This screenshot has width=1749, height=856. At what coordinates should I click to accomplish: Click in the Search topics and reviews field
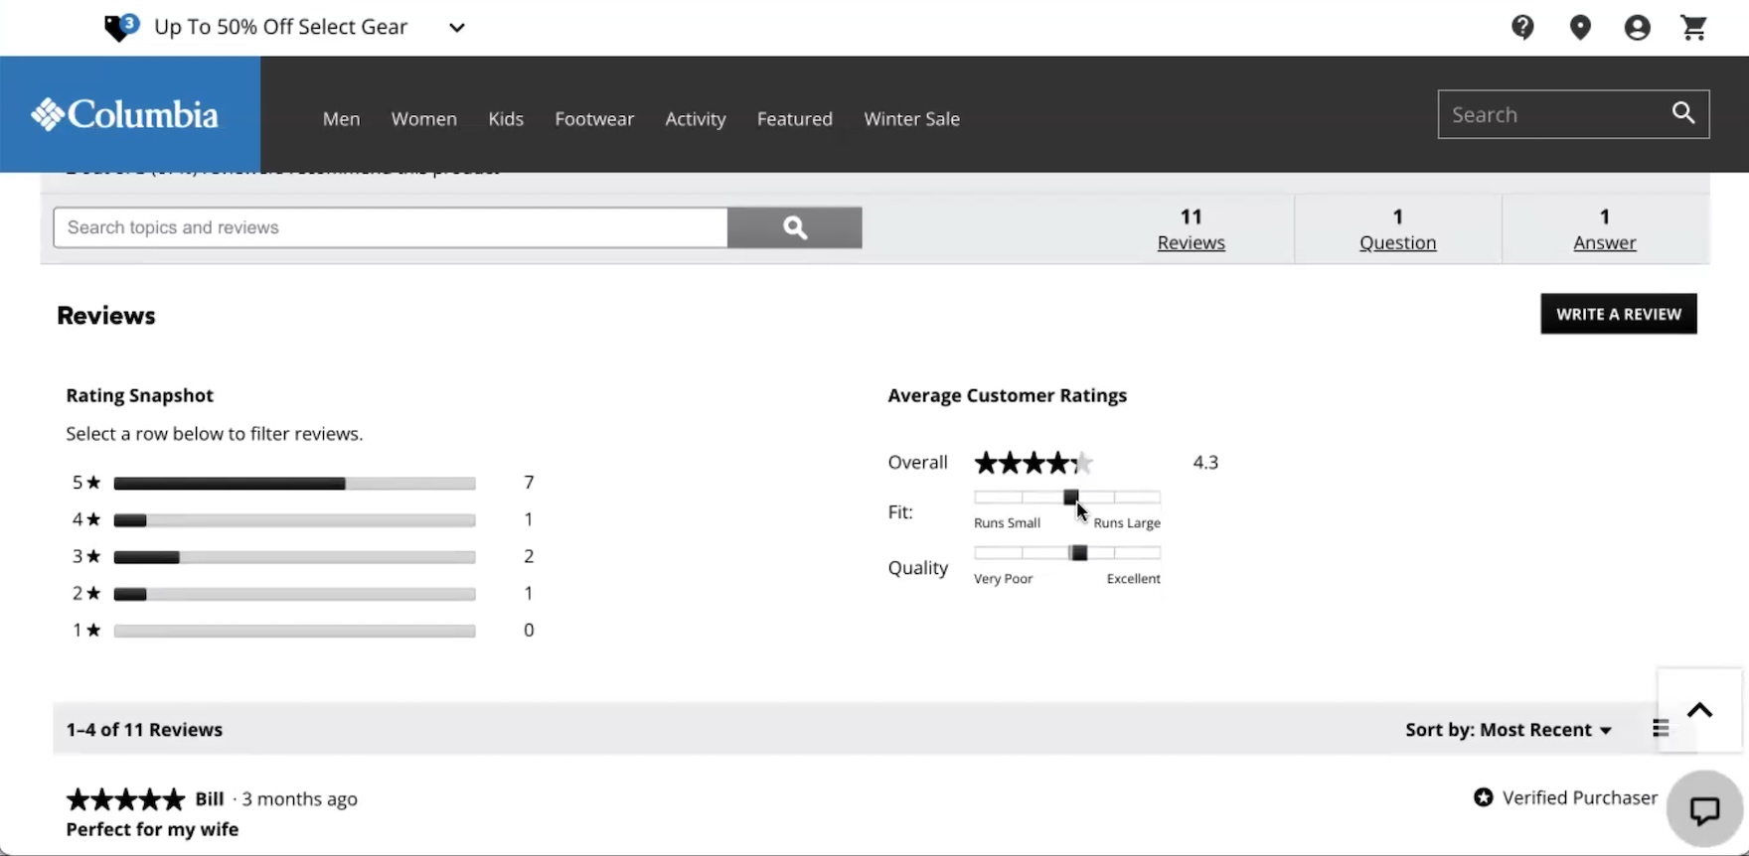[x=390, y=227]
